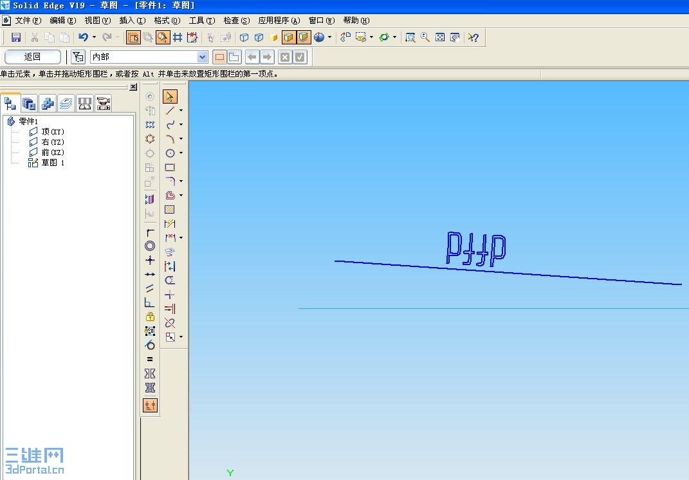Toggle the EdgeBar display button
Screen dimensions: 689x480
133,37
